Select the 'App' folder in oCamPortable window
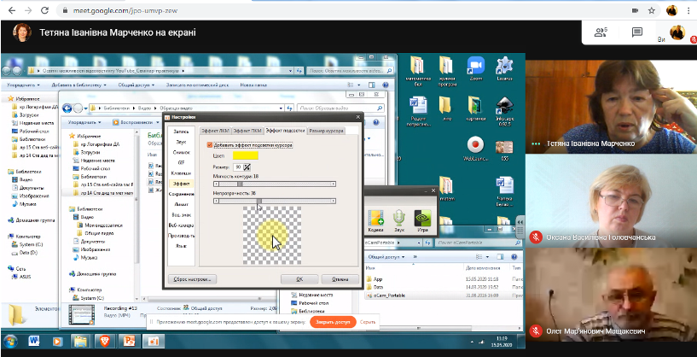 click(378, 279)
